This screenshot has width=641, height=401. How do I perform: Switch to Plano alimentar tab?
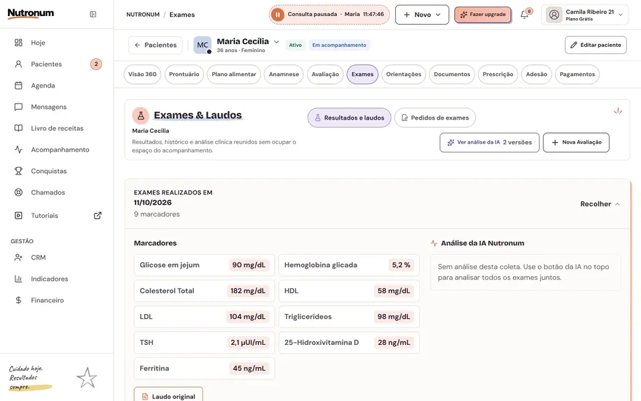(234, 74)
